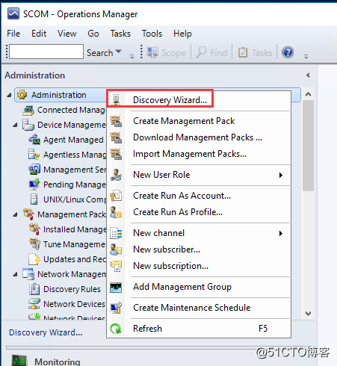Click the Agentless Managed tree icon

[34, 155]
